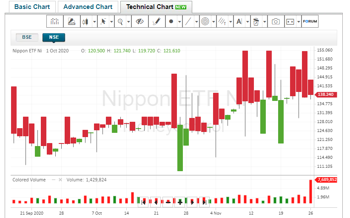Select the zoom magnifier tool
The width and height of the screenshot is (350, 218).
pos(120,21)
